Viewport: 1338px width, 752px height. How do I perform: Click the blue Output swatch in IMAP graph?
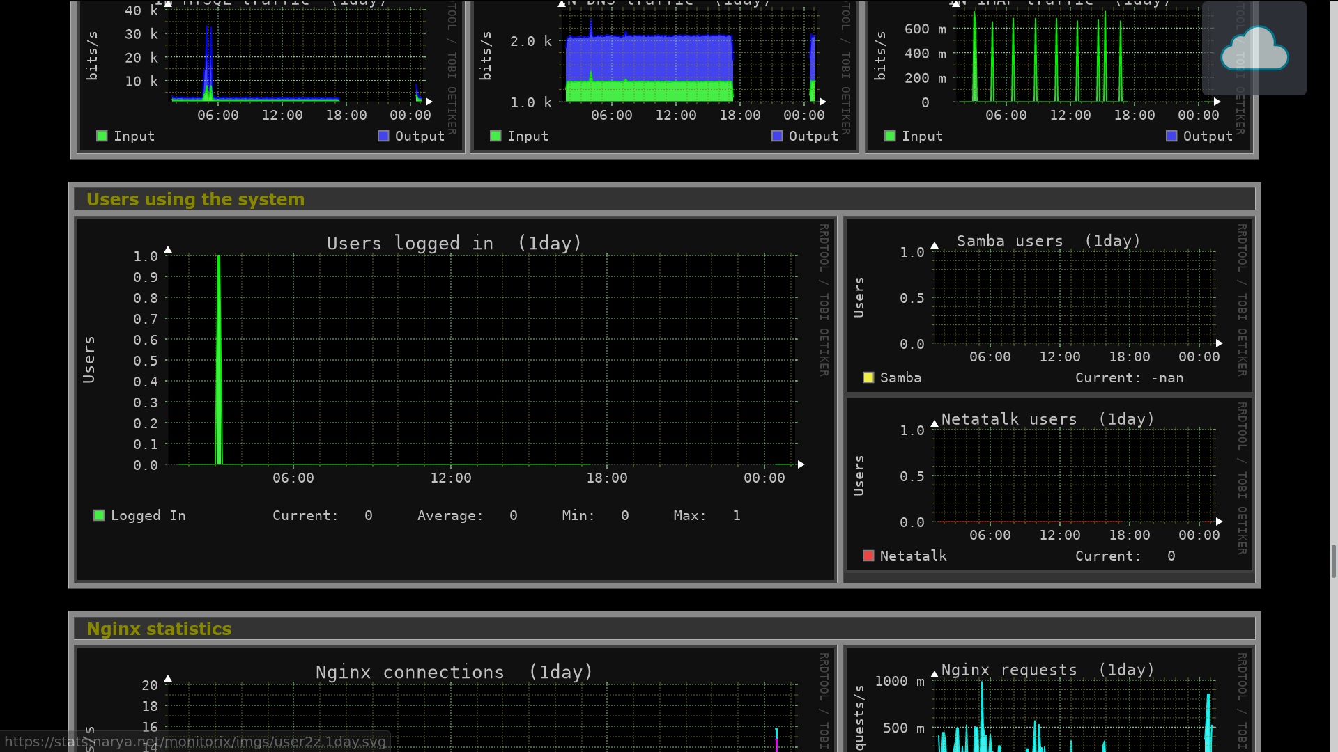coord(1171,136)
